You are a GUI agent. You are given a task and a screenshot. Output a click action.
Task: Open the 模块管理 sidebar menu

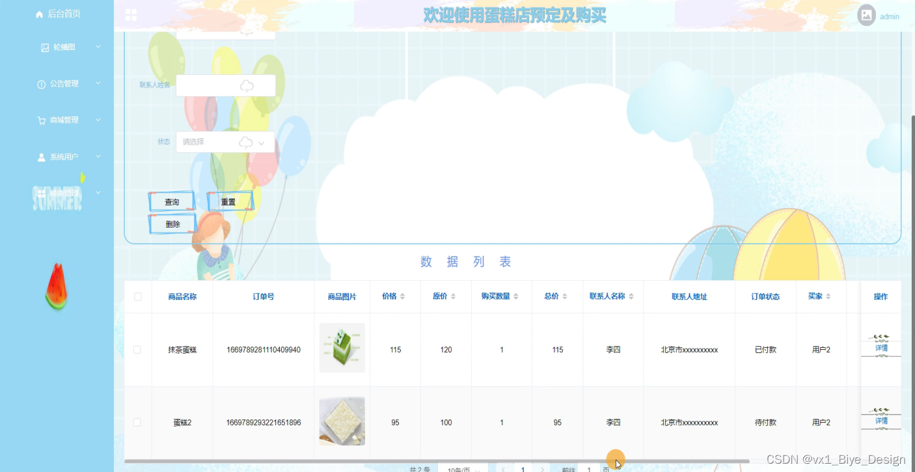(57, 193)
